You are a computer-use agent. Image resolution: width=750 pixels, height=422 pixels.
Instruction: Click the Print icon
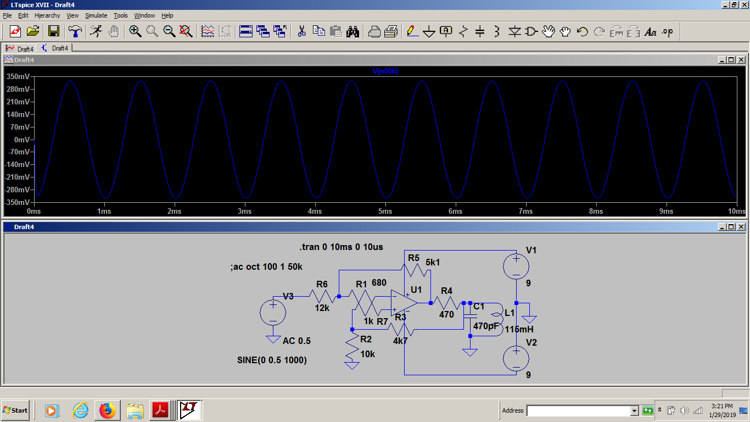click(391, 31)
